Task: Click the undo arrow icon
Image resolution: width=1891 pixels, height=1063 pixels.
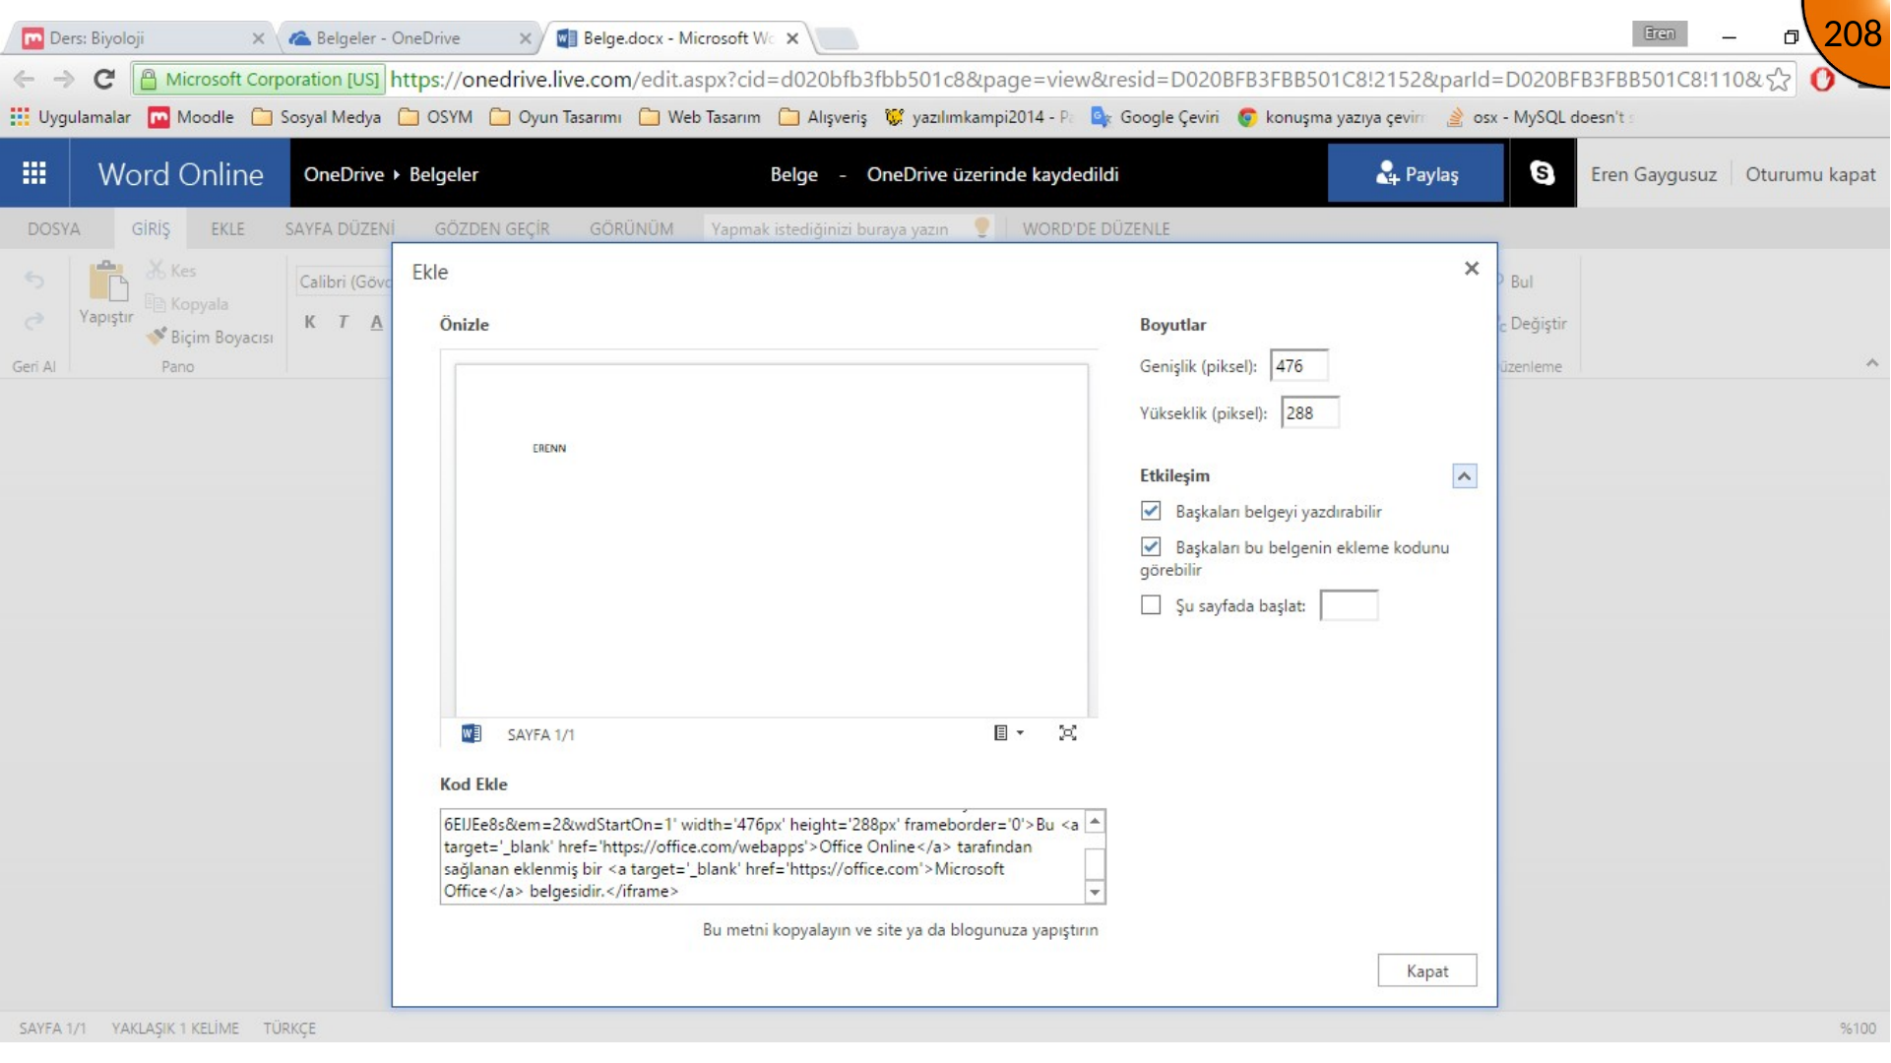Action: pyautogui.click(x=34, y=281)
